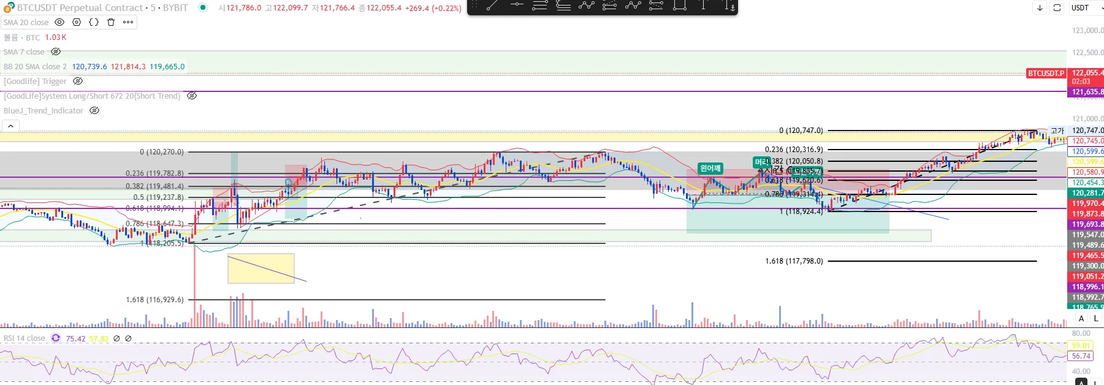Toggle auto scale A button
Screen dimensions: 1104x385
pyautogui.click(x=1081, y=318)
